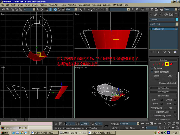
Task: Activate Select and Scale tool
Action: (63, 9)
